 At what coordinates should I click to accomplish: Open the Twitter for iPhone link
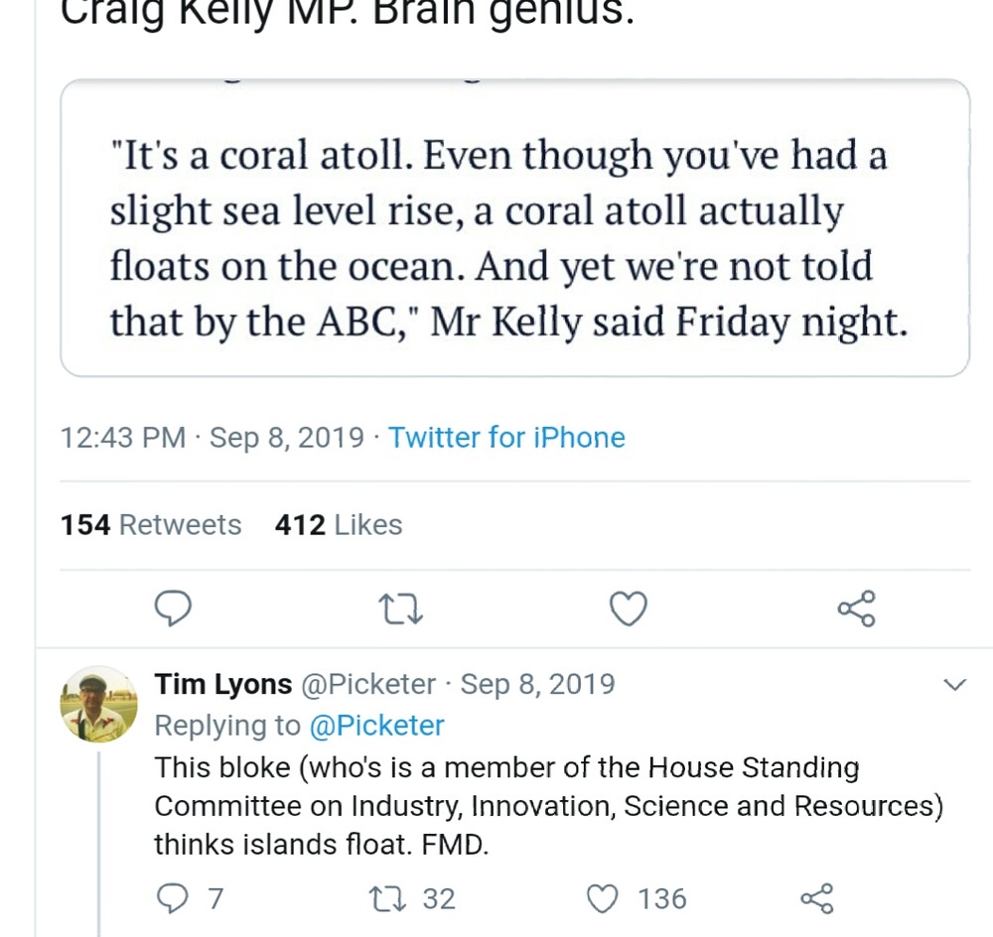[x=506, y=438]
